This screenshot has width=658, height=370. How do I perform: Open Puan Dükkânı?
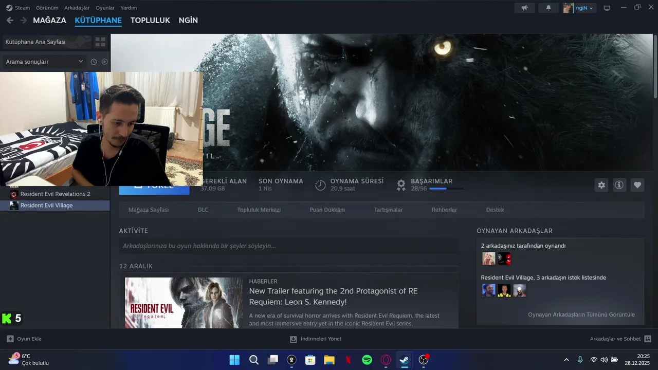click(x=327, y=210)
